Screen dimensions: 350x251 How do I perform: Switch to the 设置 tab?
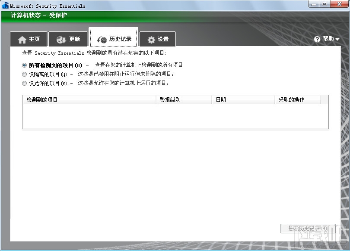point(158,39)
